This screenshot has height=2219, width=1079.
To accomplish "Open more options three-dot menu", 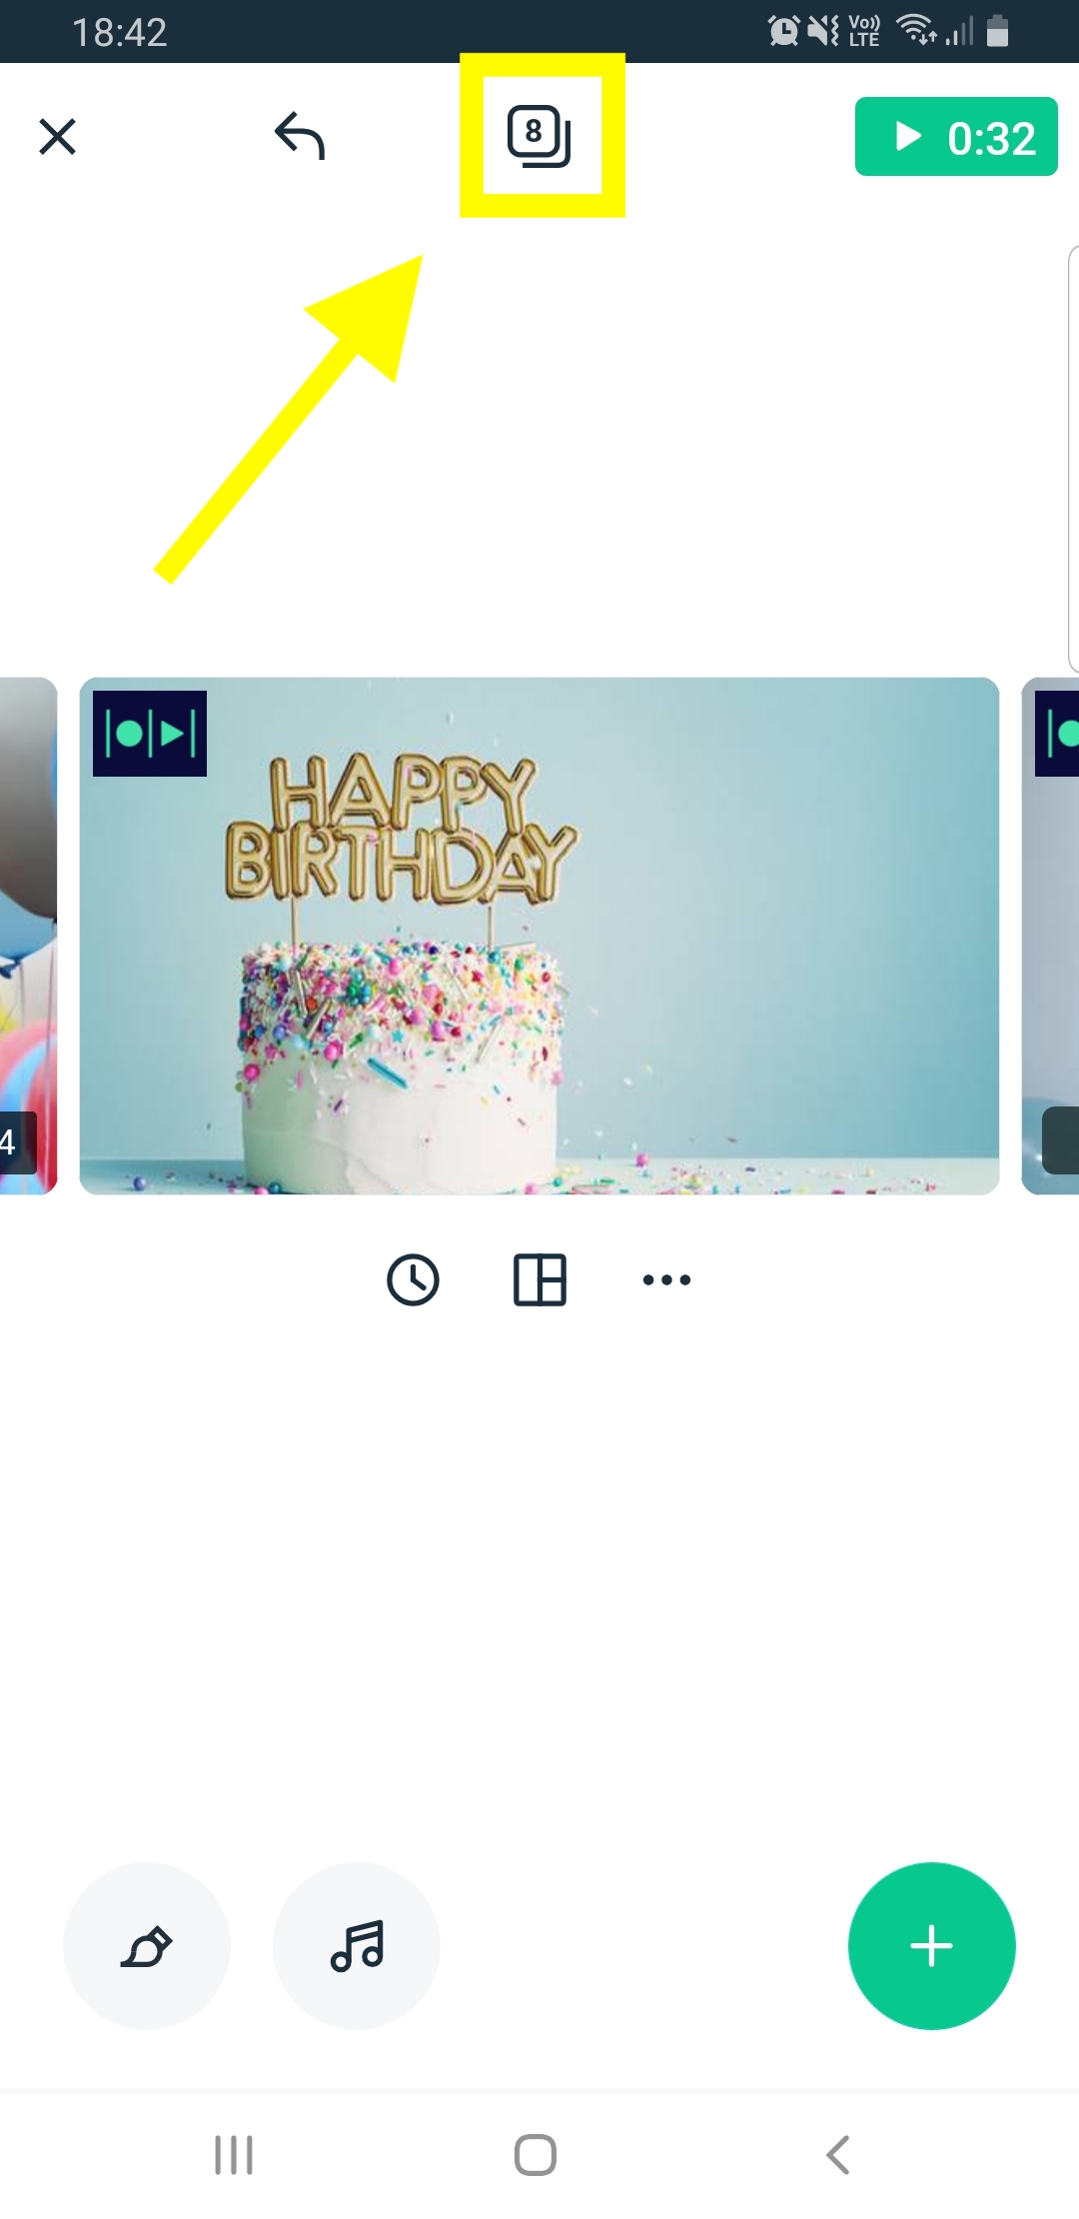I will click(666, 1279).
